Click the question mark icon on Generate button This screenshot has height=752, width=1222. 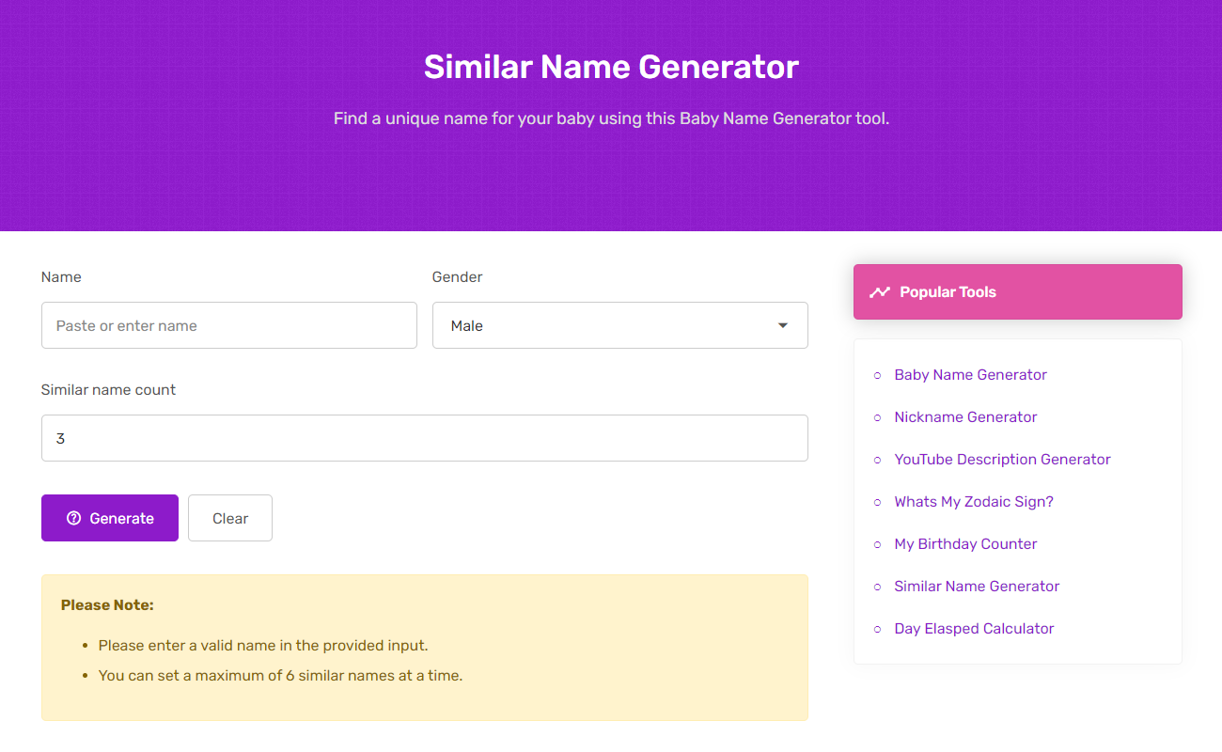(74, 518)
